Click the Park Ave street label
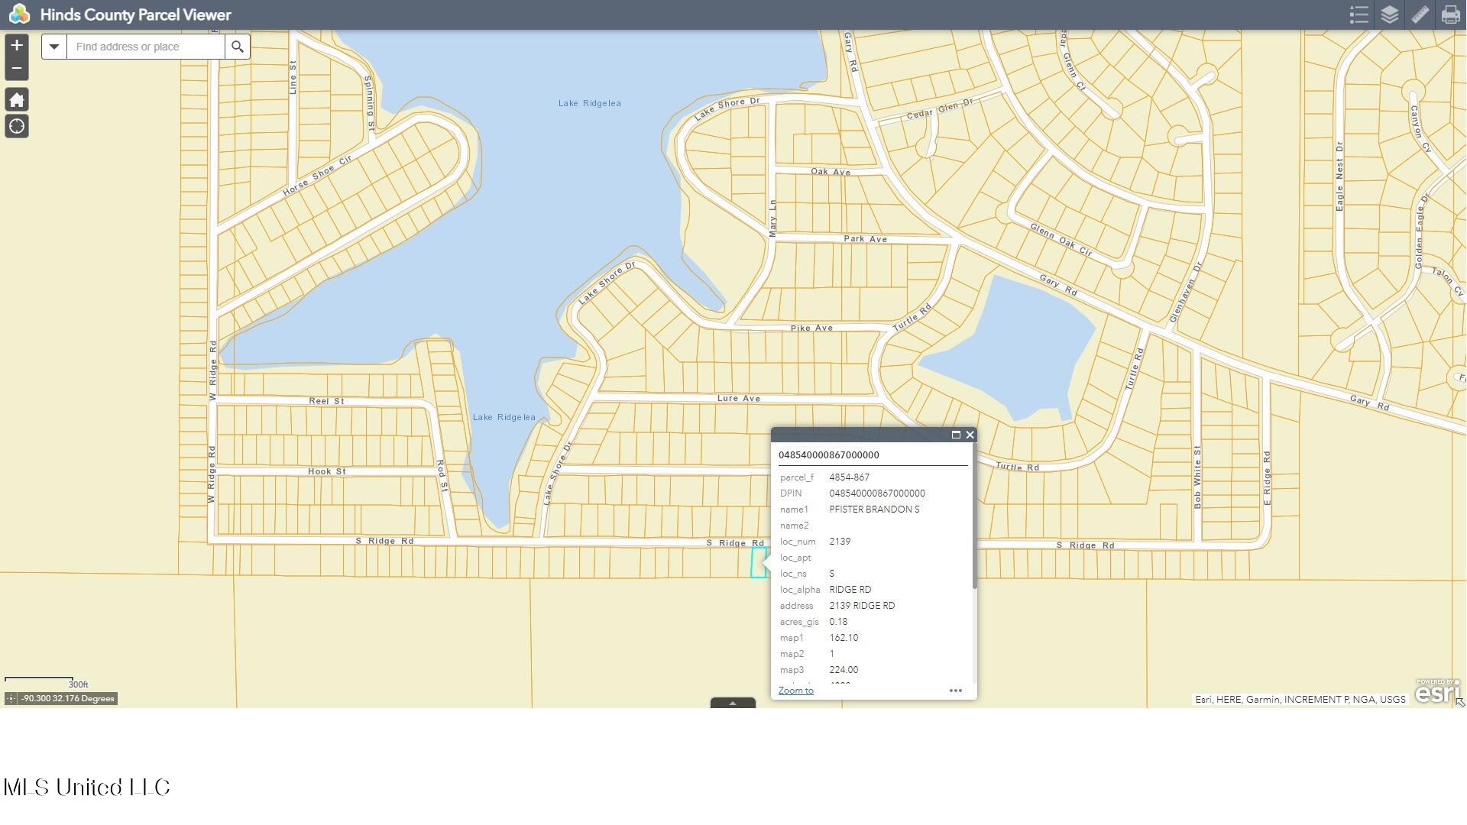Image resolution: width=1467 pixels, height=825 pixels. pos(866,239)
